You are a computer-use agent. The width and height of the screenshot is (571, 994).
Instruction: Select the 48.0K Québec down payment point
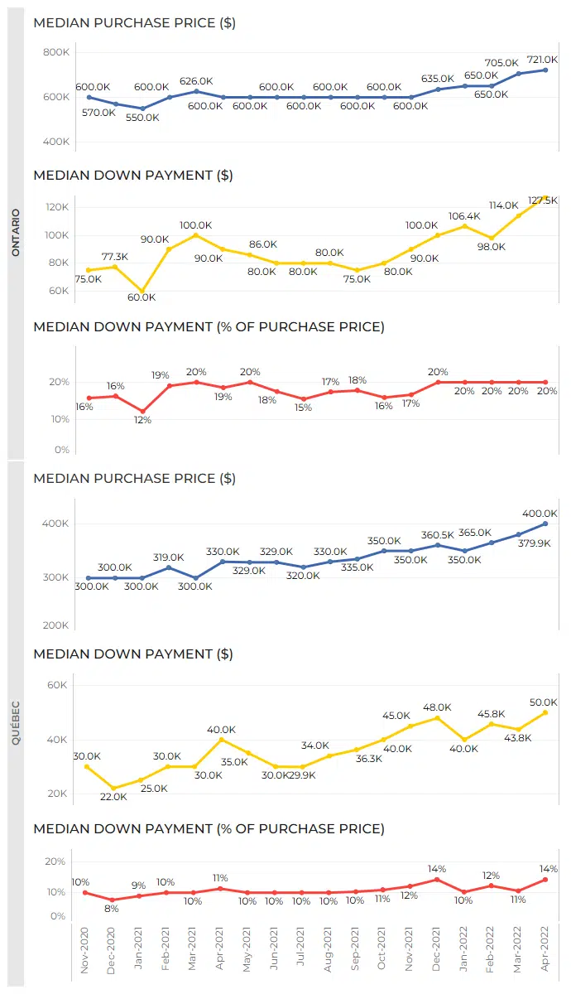(x=438, y=717)
